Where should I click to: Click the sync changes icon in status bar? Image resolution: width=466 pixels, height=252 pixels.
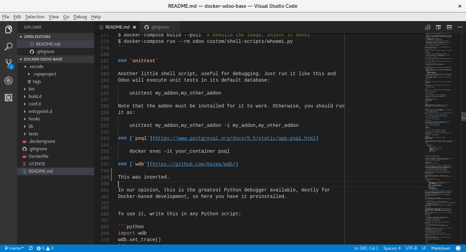pyautogui.click(x=31, y=248)
